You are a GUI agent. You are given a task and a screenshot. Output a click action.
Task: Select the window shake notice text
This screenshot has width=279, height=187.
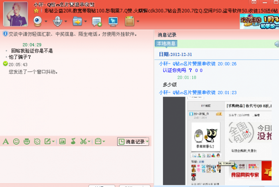tap(33, 72)
